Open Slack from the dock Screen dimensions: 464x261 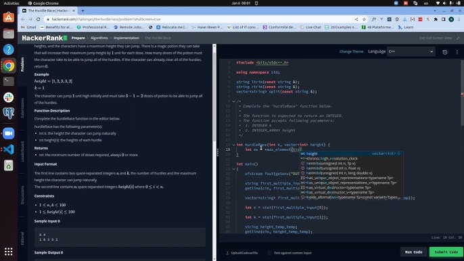click(9, 97)
